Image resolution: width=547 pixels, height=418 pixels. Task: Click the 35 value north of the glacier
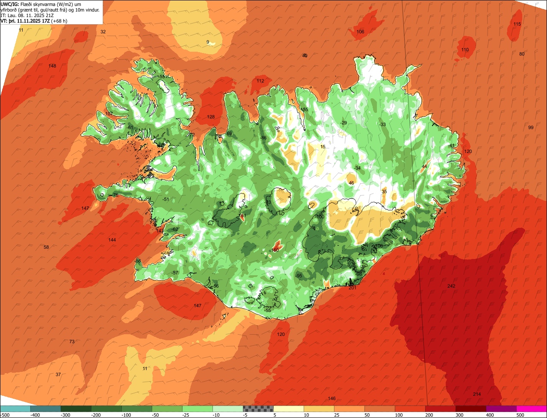[x=384, y=191]
